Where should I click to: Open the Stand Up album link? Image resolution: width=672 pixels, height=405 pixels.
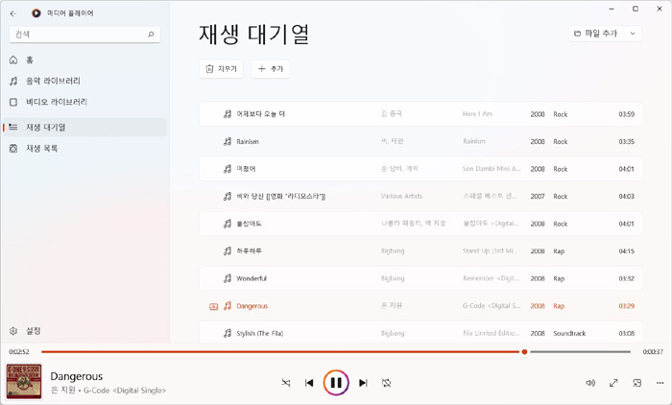(490, 251)
